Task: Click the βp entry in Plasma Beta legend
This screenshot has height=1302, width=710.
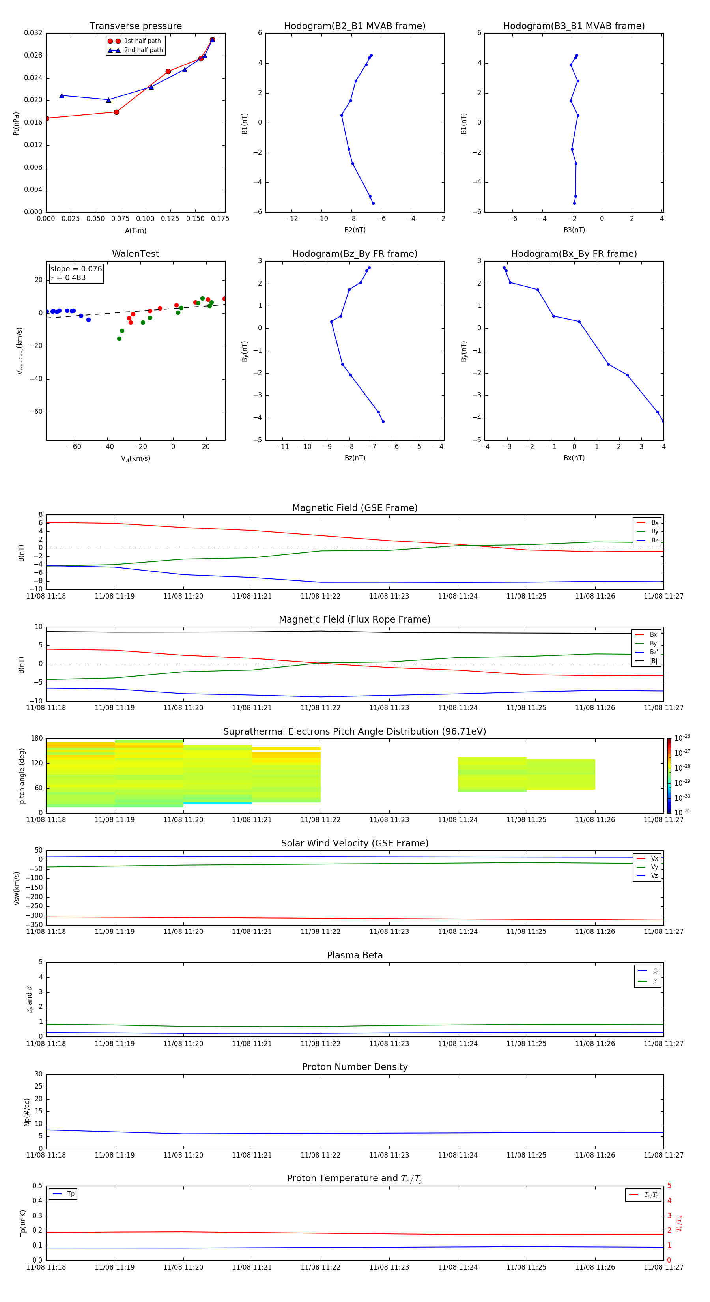Action: 648,971
